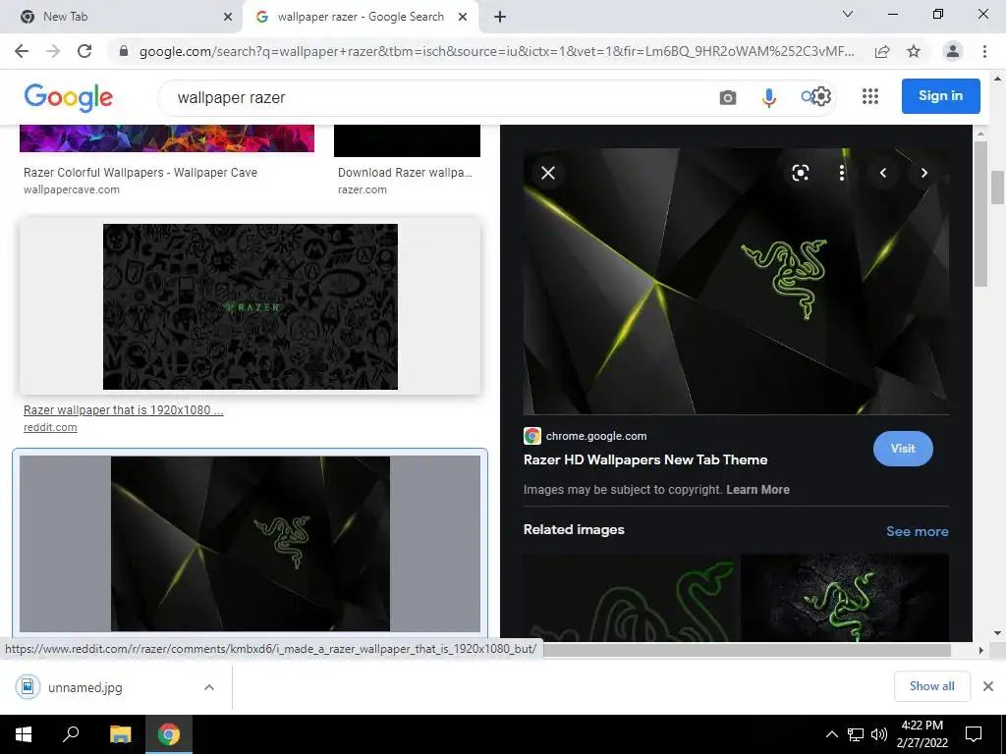Show previous image in preview
Screen dimensions: 1006x754
[x=883, y=173]
